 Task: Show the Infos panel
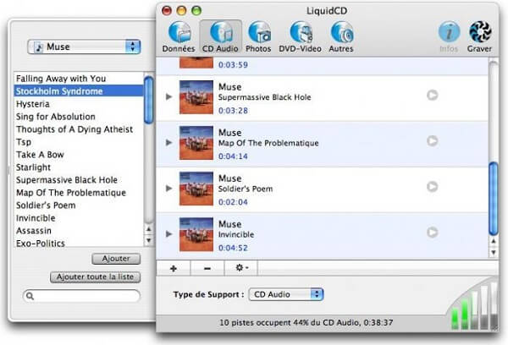[x=449, y=36]
